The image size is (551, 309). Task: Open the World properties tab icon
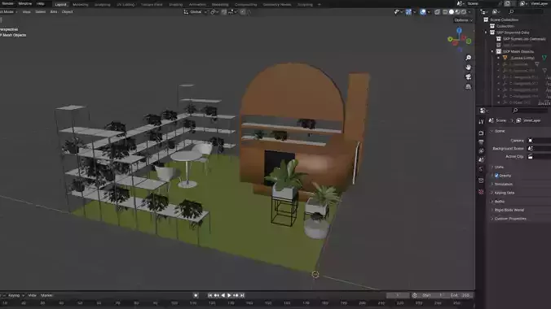pos(481,169)
